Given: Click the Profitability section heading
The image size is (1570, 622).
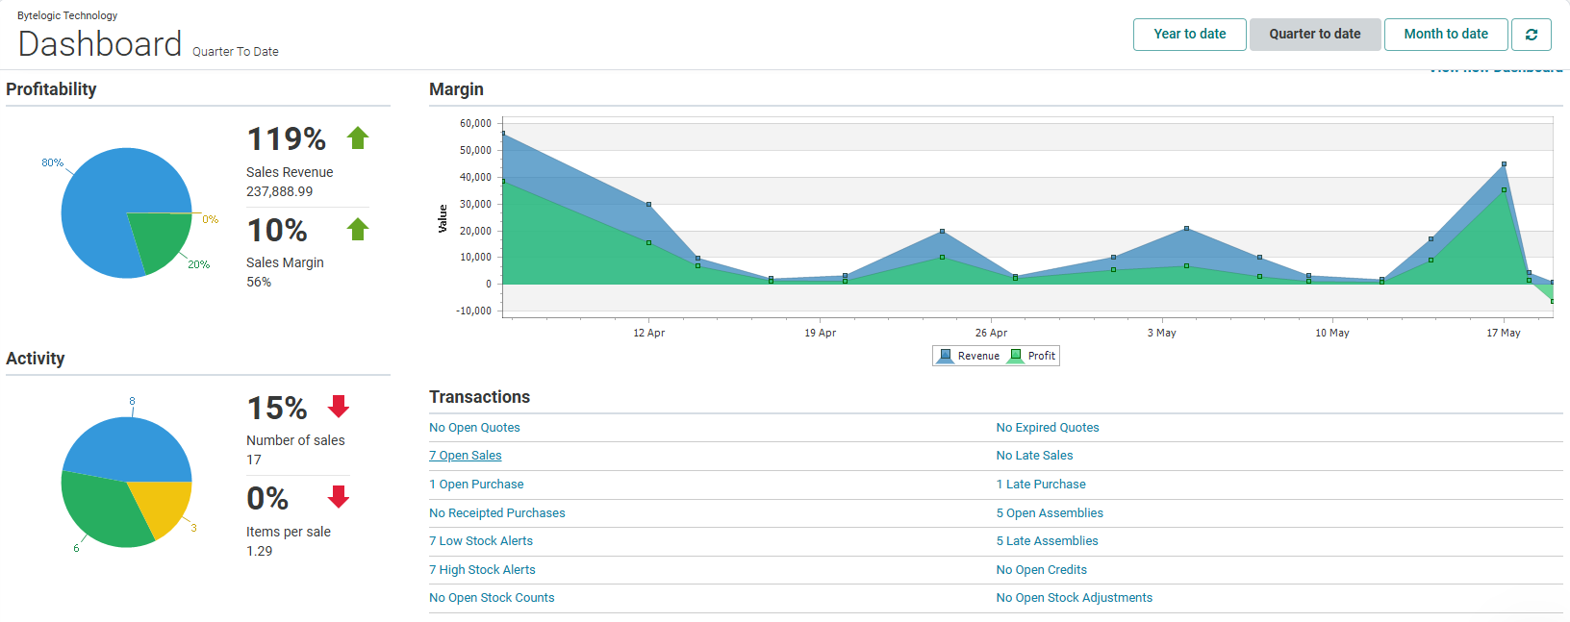Looking at the screenshot, I should (x=51, y=89).
